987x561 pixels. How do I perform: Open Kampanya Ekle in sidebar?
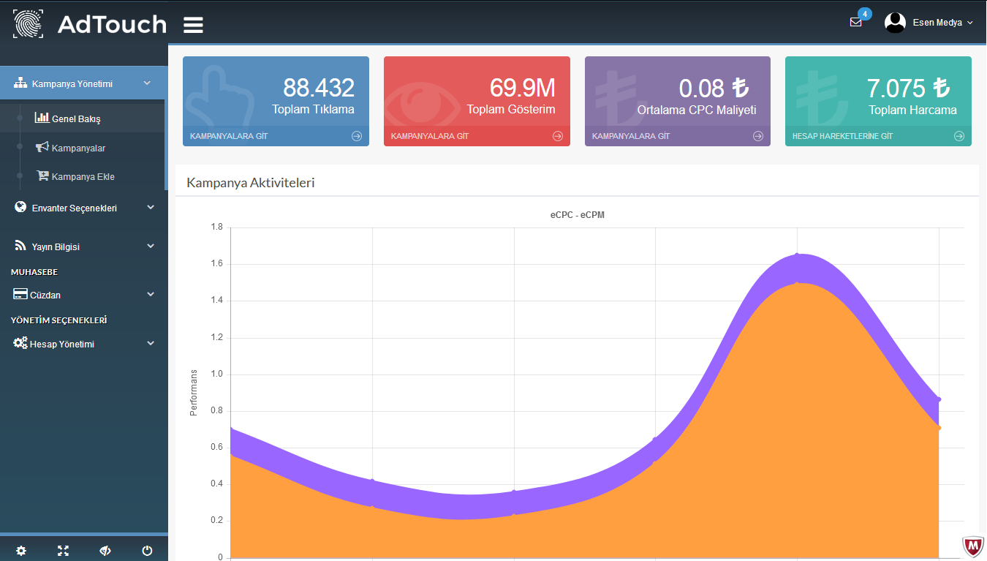pyautogui.click(x=83, y=176)
